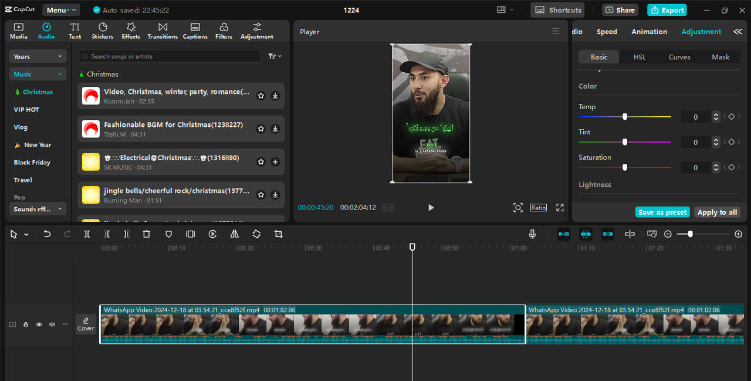Viewport: 751px width, 381px height.
Task: Lock the main video track
Action: tap(26, 324)
